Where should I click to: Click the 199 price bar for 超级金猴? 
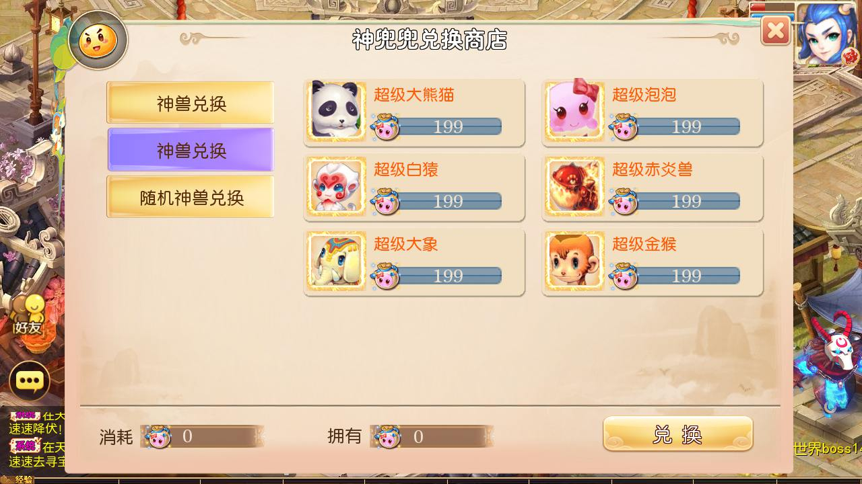coord(675,276)
